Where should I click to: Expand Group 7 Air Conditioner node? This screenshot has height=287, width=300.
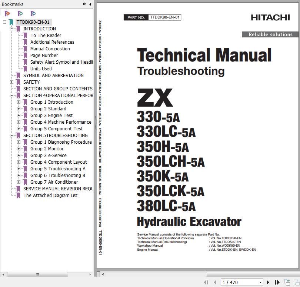click(x=19, y=182)
